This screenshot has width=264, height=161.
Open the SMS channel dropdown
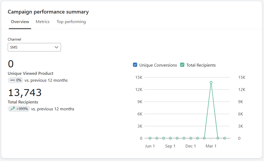[x=34, y=47]
